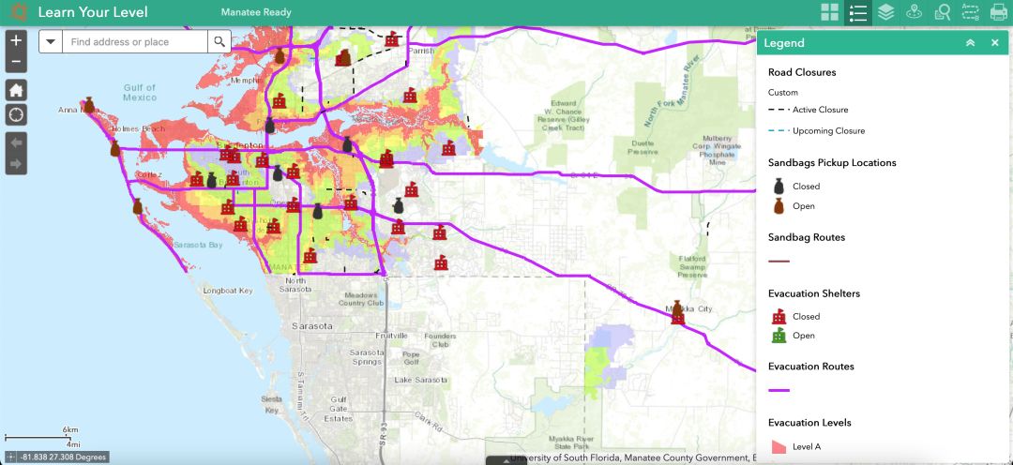Click the Learn Your Level app title
This screenshot has width=1013, height=465.
93,12
